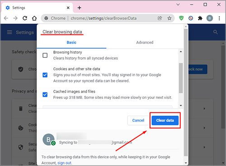Reload the page with the refresh icon
The height and width of the screenshot is (166, 226).
pos(25,18)
